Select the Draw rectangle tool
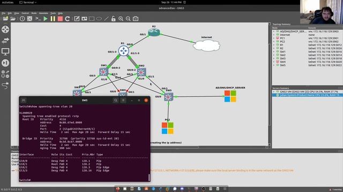 [x=92, y=19]
